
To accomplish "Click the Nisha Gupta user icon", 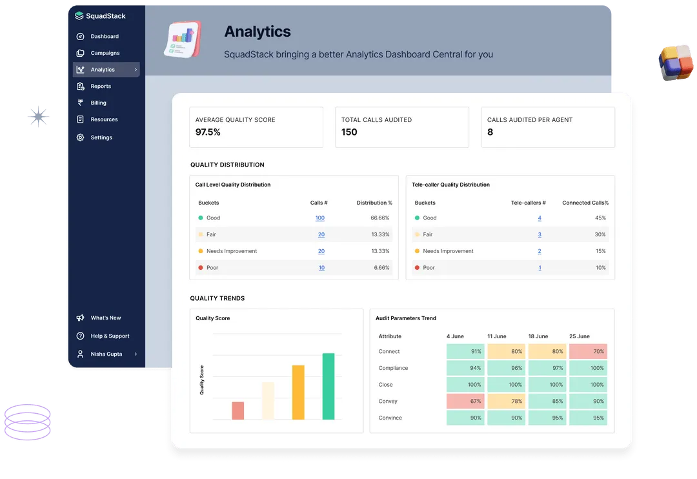I will (x=81, y=354).
